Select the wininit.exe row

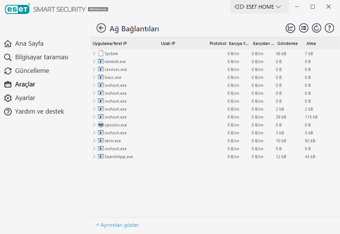(x=115, y=62)
